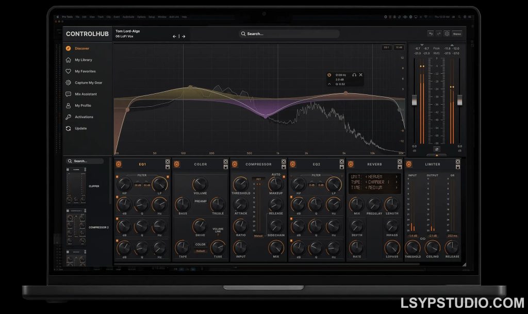528x314 pixels.
Task: Open next preset with the right arrow
Action: pos(184,37)
